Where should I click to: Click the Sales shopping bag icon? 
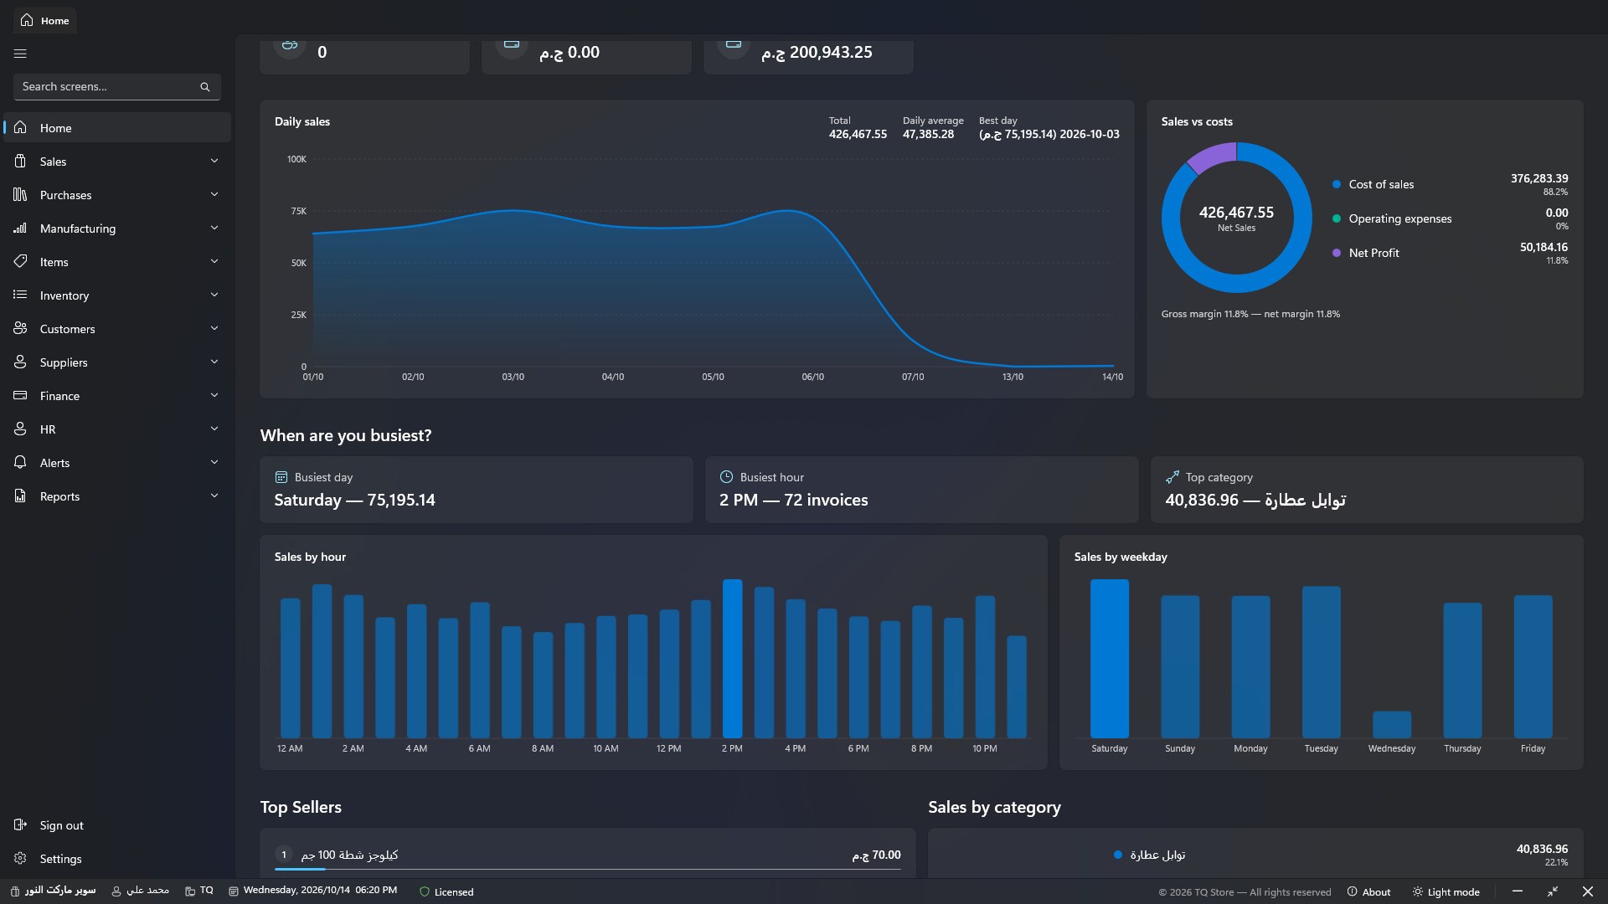click(x=20, y=161)
